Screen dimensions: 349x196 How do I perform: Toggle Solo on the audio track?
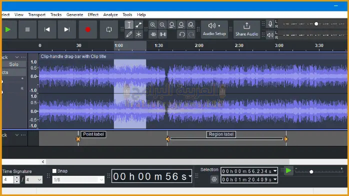coord(14,64)
